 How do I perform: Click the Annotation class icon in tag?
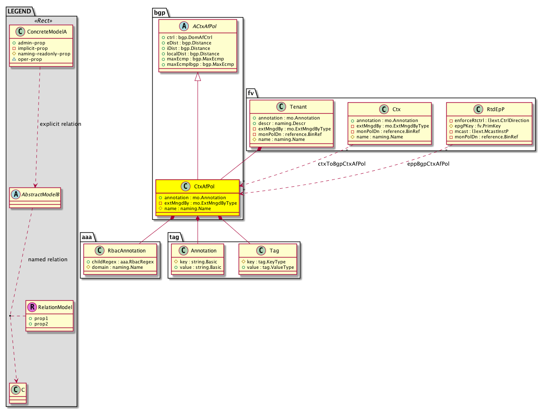[183, 251]
